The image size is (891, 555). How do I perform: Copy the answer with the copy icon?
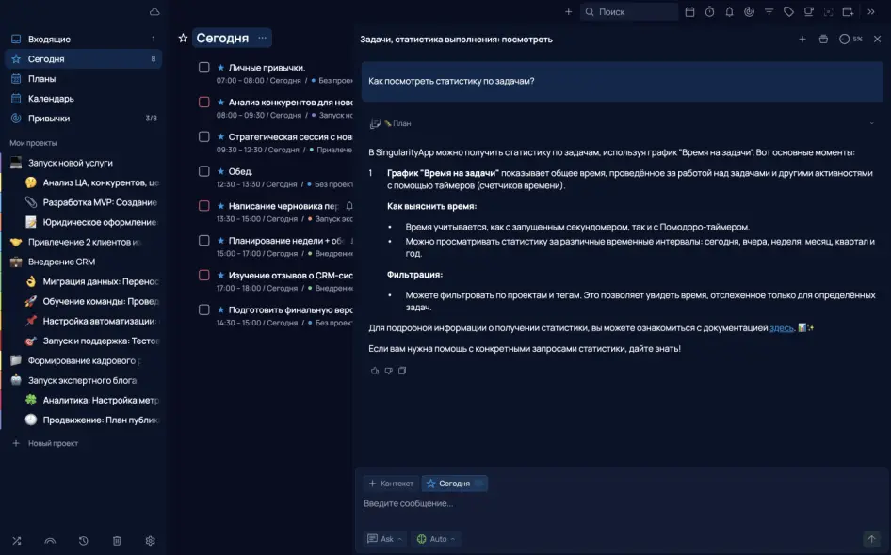[x=402, y=371]
